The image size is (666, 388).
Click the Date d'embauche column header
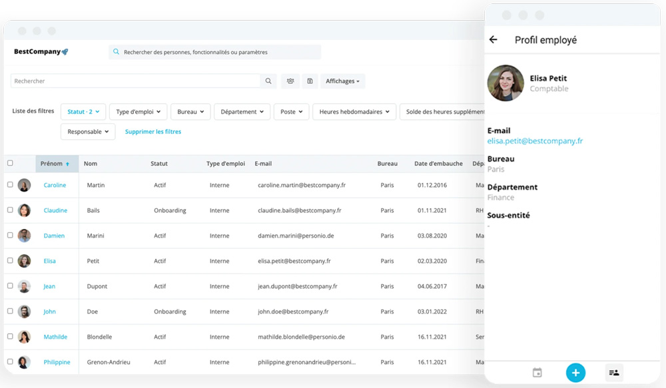coord(438,164)
